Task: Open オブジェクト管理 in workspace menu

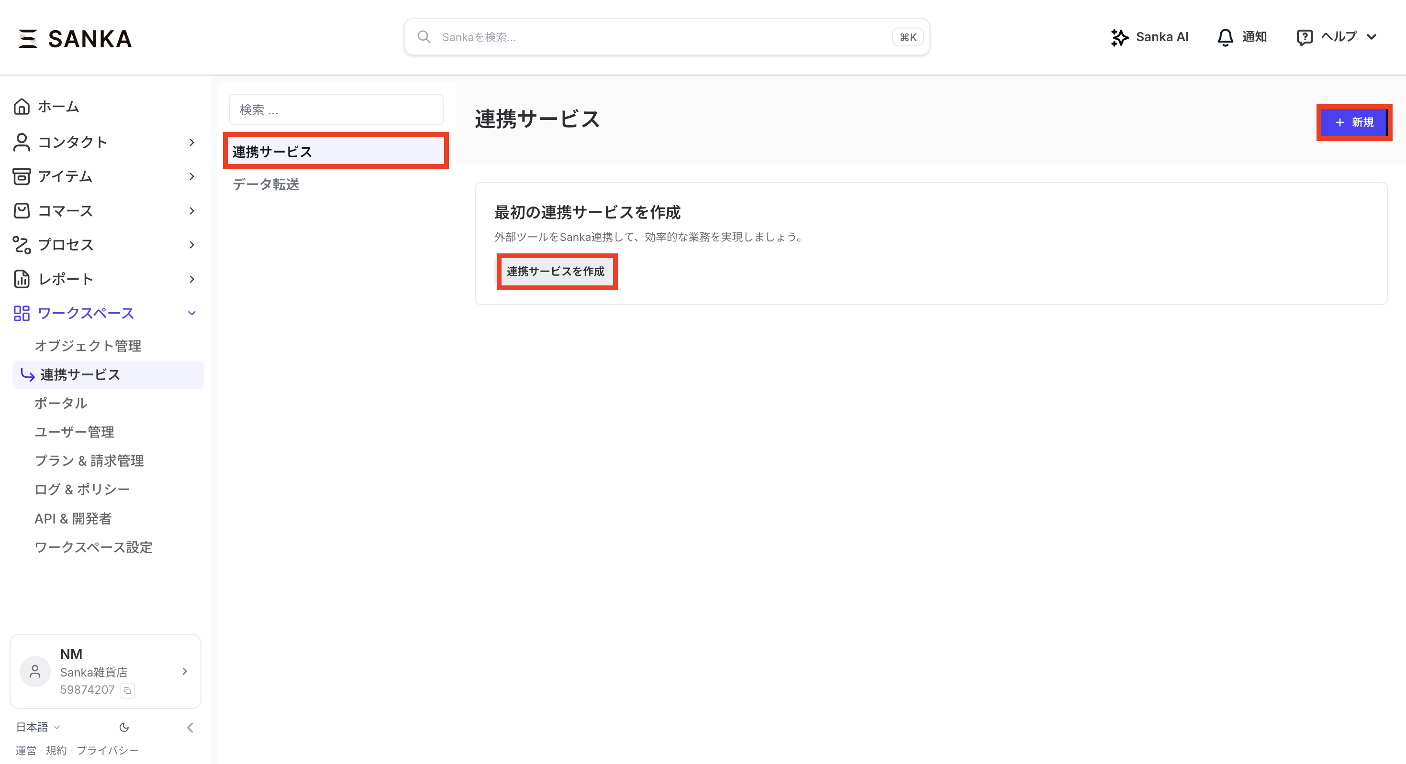Action: click(x=88, y=346)
